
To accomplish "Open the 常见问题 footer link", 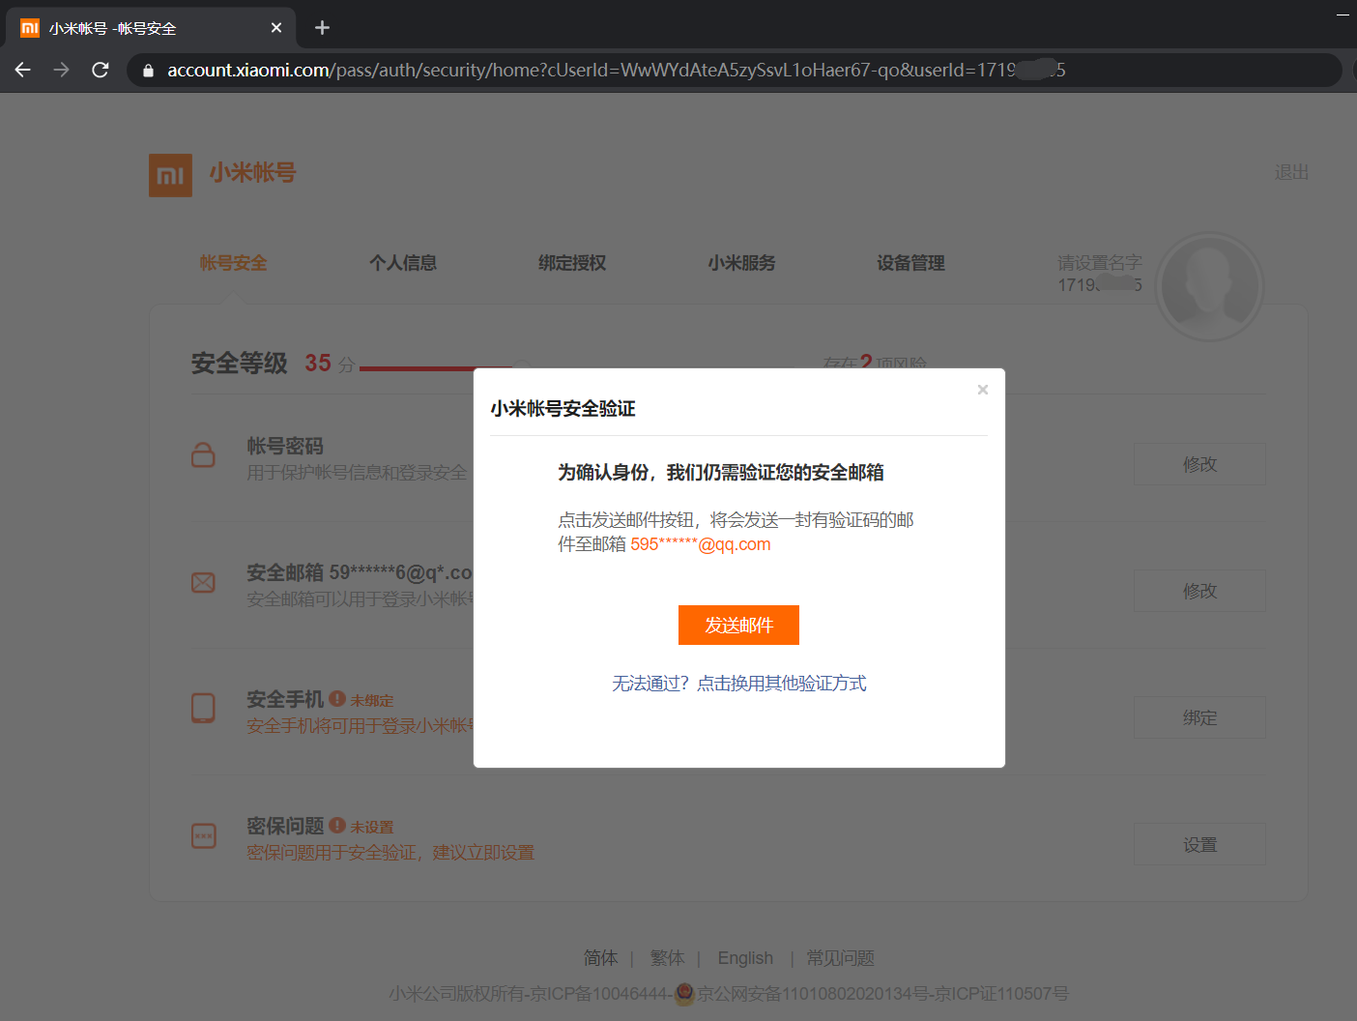I will tap(840, 958).
